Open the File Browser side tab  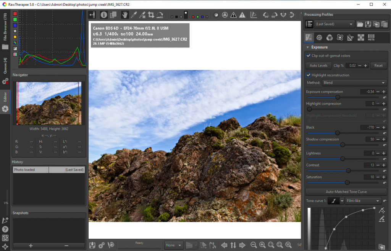pyautogui.click(x=5, y=28)
